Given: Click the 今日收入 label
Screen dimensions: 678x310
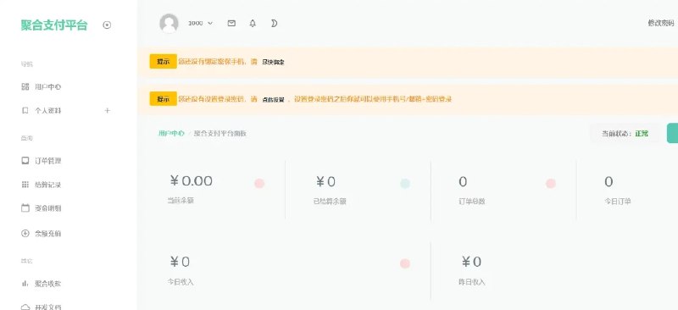Looking at the screenshot, I should (181, 282).
